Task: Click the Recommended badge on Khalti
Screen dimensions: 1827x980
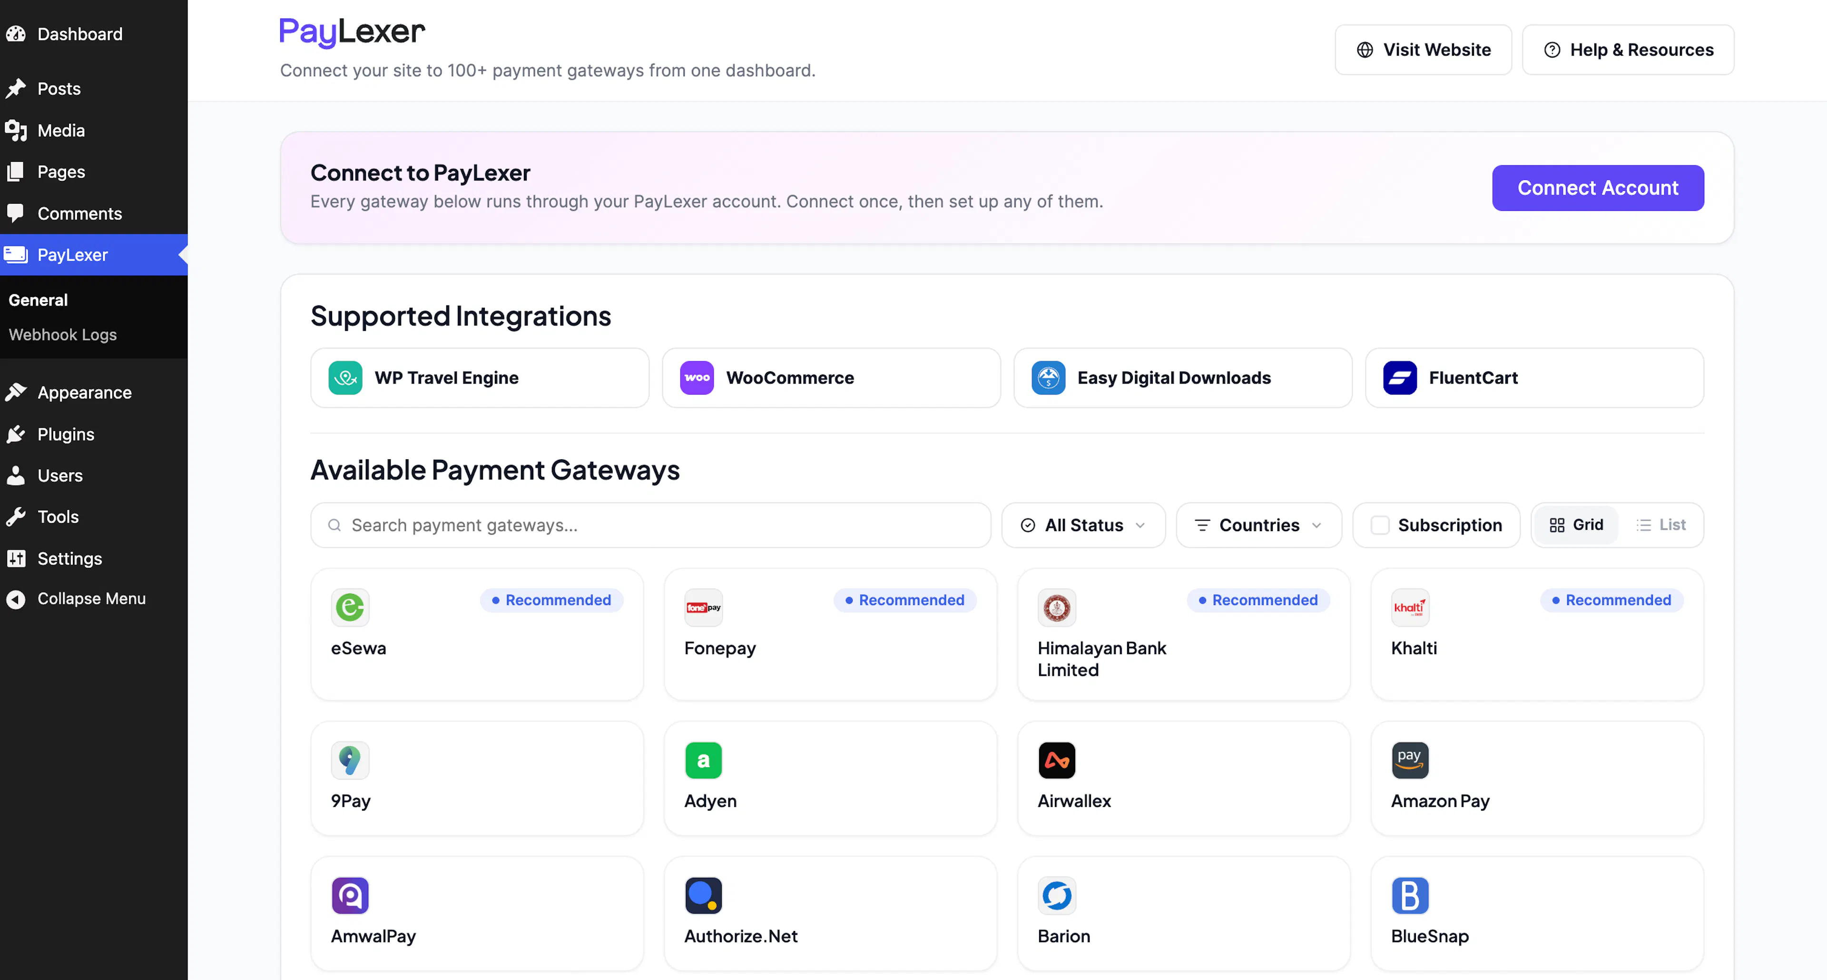Action: point(1611,600)
